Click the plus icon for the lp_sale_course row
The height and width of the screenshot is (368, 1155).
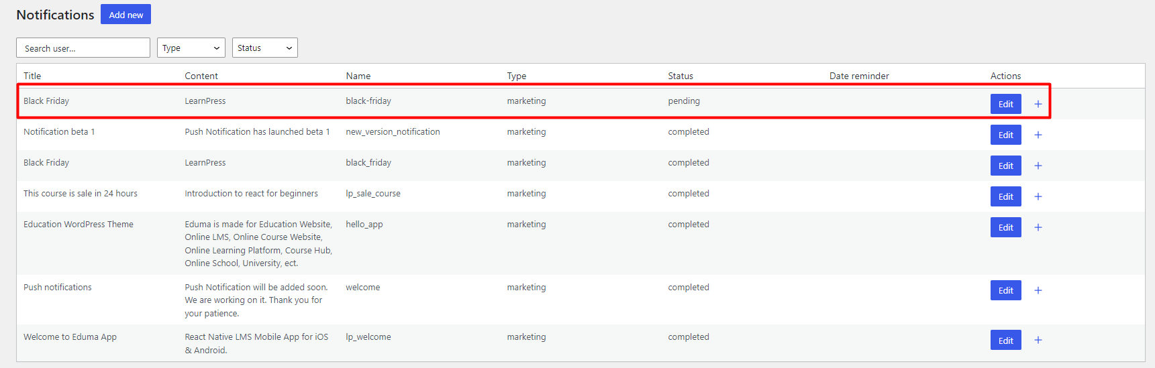coord(1038,196)
